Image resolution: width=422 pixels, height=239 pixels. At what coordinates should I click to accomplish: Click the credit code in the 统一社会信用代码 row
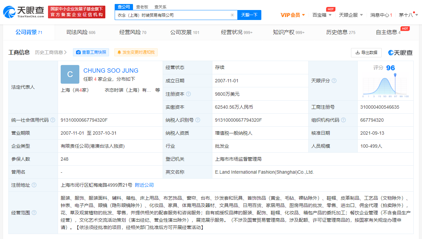point(84,120)
